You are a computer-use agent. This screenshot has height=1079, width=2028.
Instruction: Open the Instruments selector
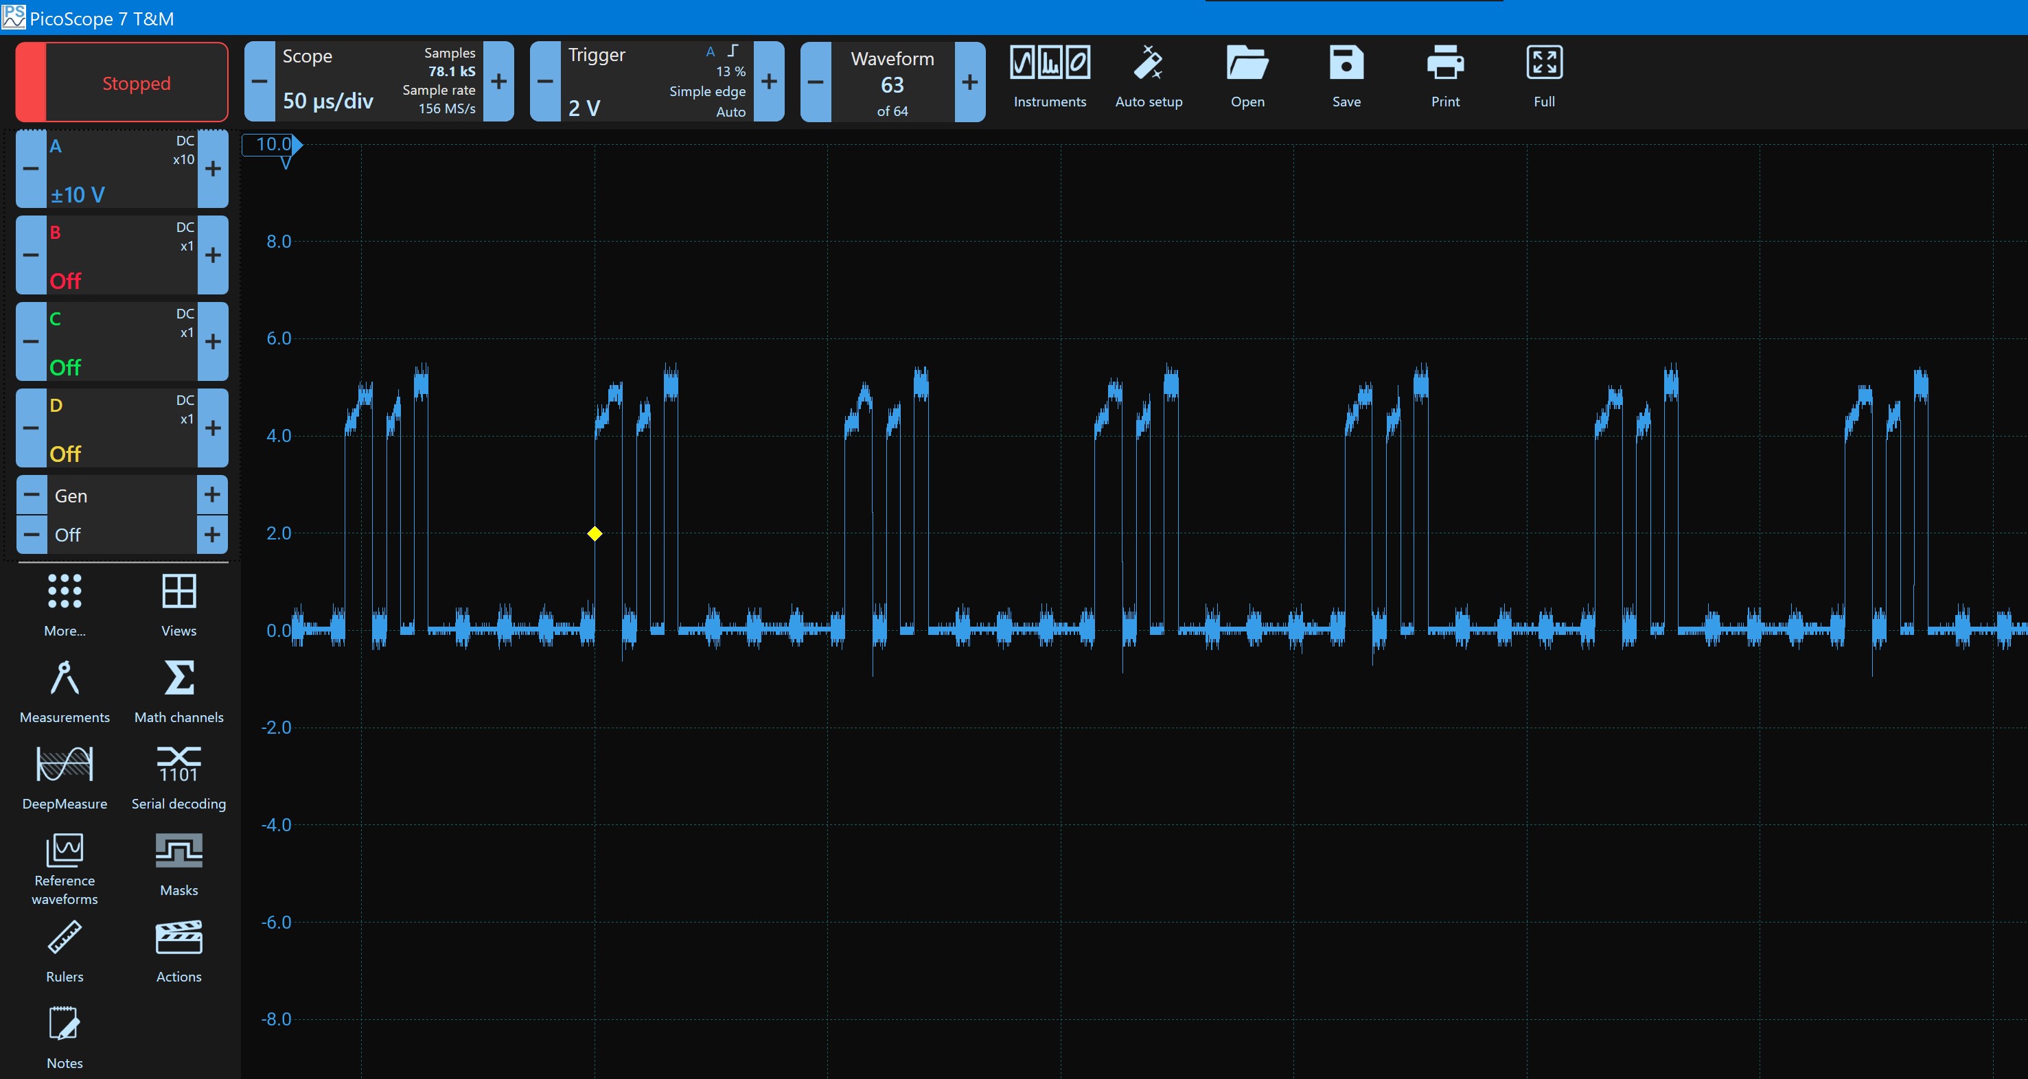click(x=1050, y=77)
